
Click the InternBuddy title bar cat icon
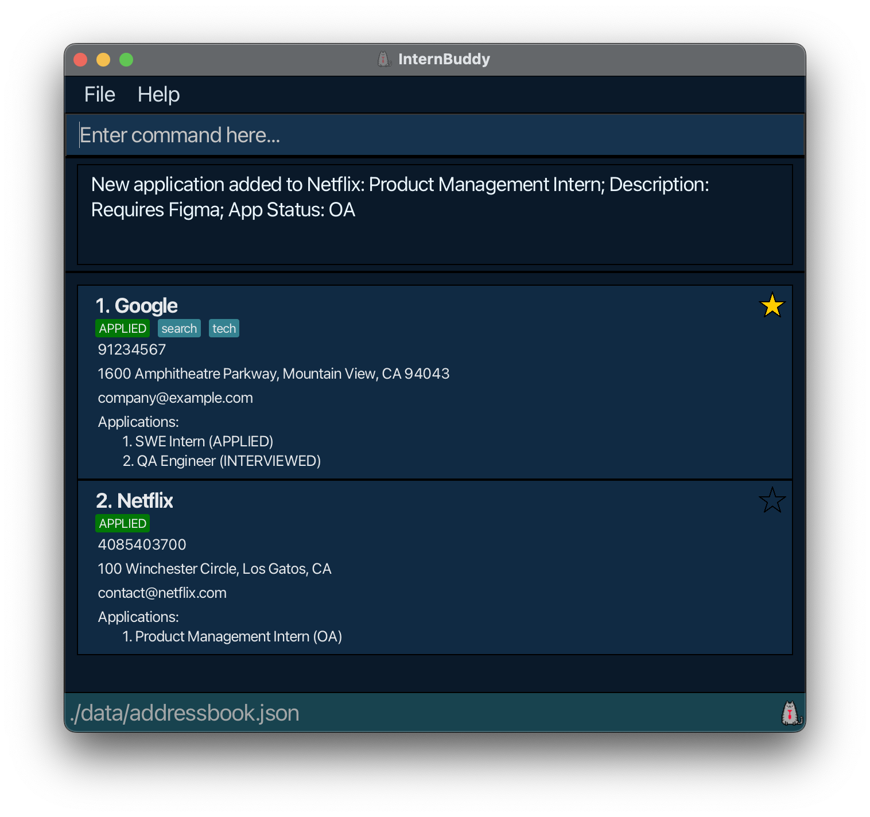pyautogui.click(x=384, y=59)
